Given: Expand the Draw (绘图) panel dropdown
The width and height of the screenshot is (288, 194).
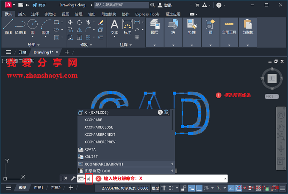Looking at the screenshot, I should (33, 45).
